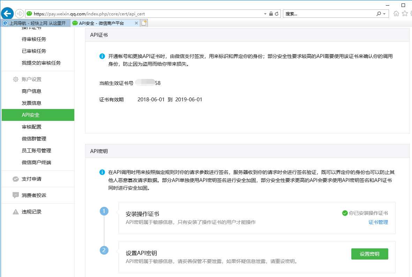Click the magnifier search icon
Screen dimensions: 412x277
379,14
